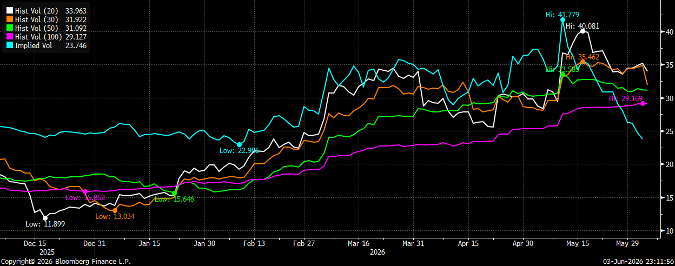Click the orange Hist Vol (30) legend swatch
Screen dimensions: 675x266
coord(9,19)
